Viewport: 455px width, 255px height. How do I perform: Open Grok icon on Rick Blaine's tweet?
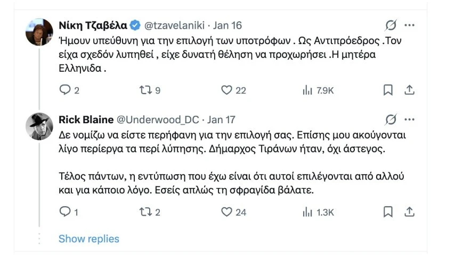(391, 119)
